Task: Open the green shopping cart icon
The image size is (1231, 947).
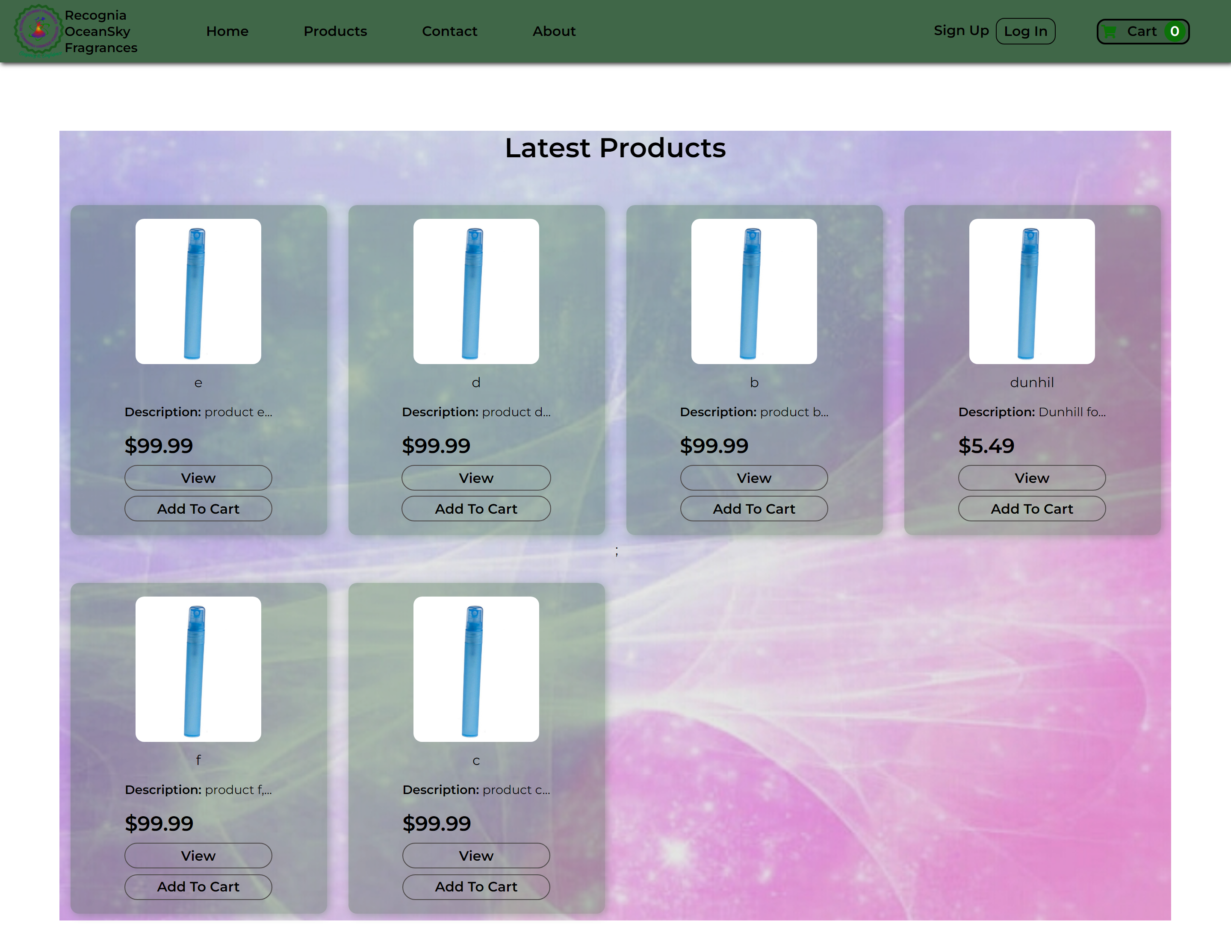Action: [x=1109, y=32]
